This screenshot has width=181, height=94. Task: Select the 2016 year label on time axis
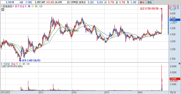(140, 92)
